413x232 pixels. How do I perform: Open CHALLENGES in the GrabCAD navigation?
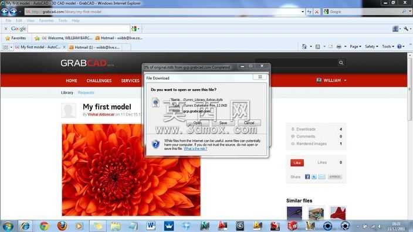[99, 80]
